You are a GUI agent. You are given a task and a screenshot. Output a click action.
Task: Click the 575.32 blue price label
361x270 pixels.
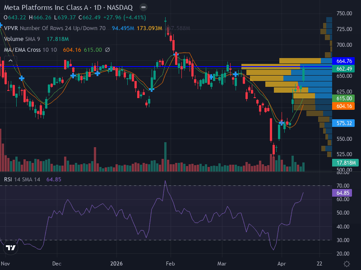tap(344, 123)
